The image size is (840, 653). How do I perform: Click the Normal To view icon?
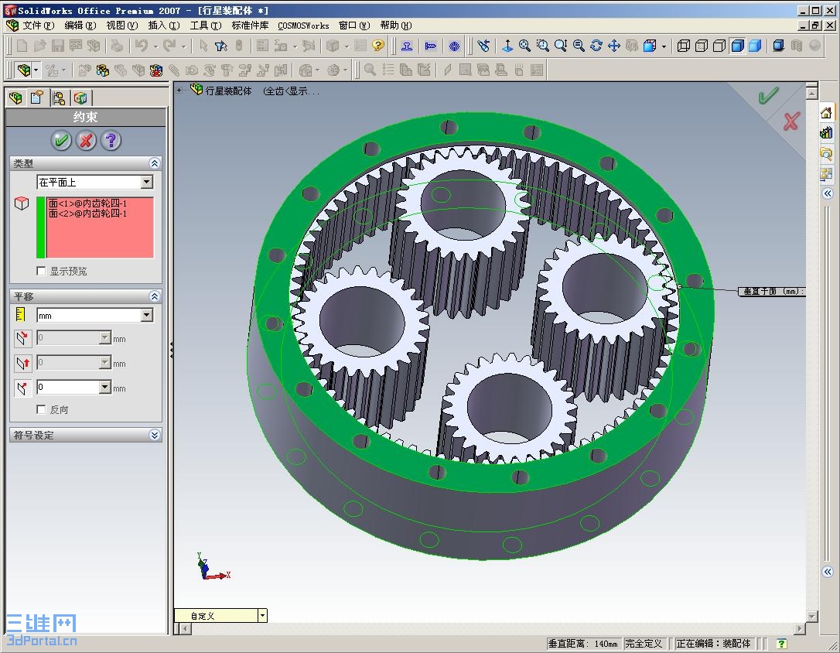pos(507,46)
